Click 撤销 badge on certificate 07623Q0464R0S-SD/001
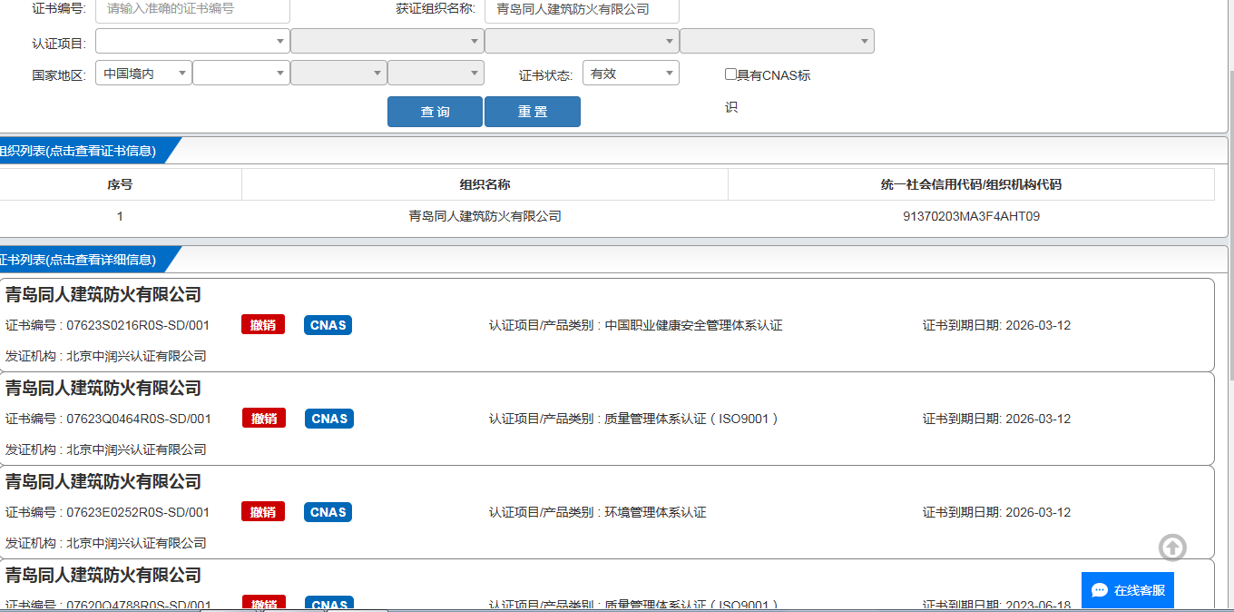 click(x=264, y=419)
